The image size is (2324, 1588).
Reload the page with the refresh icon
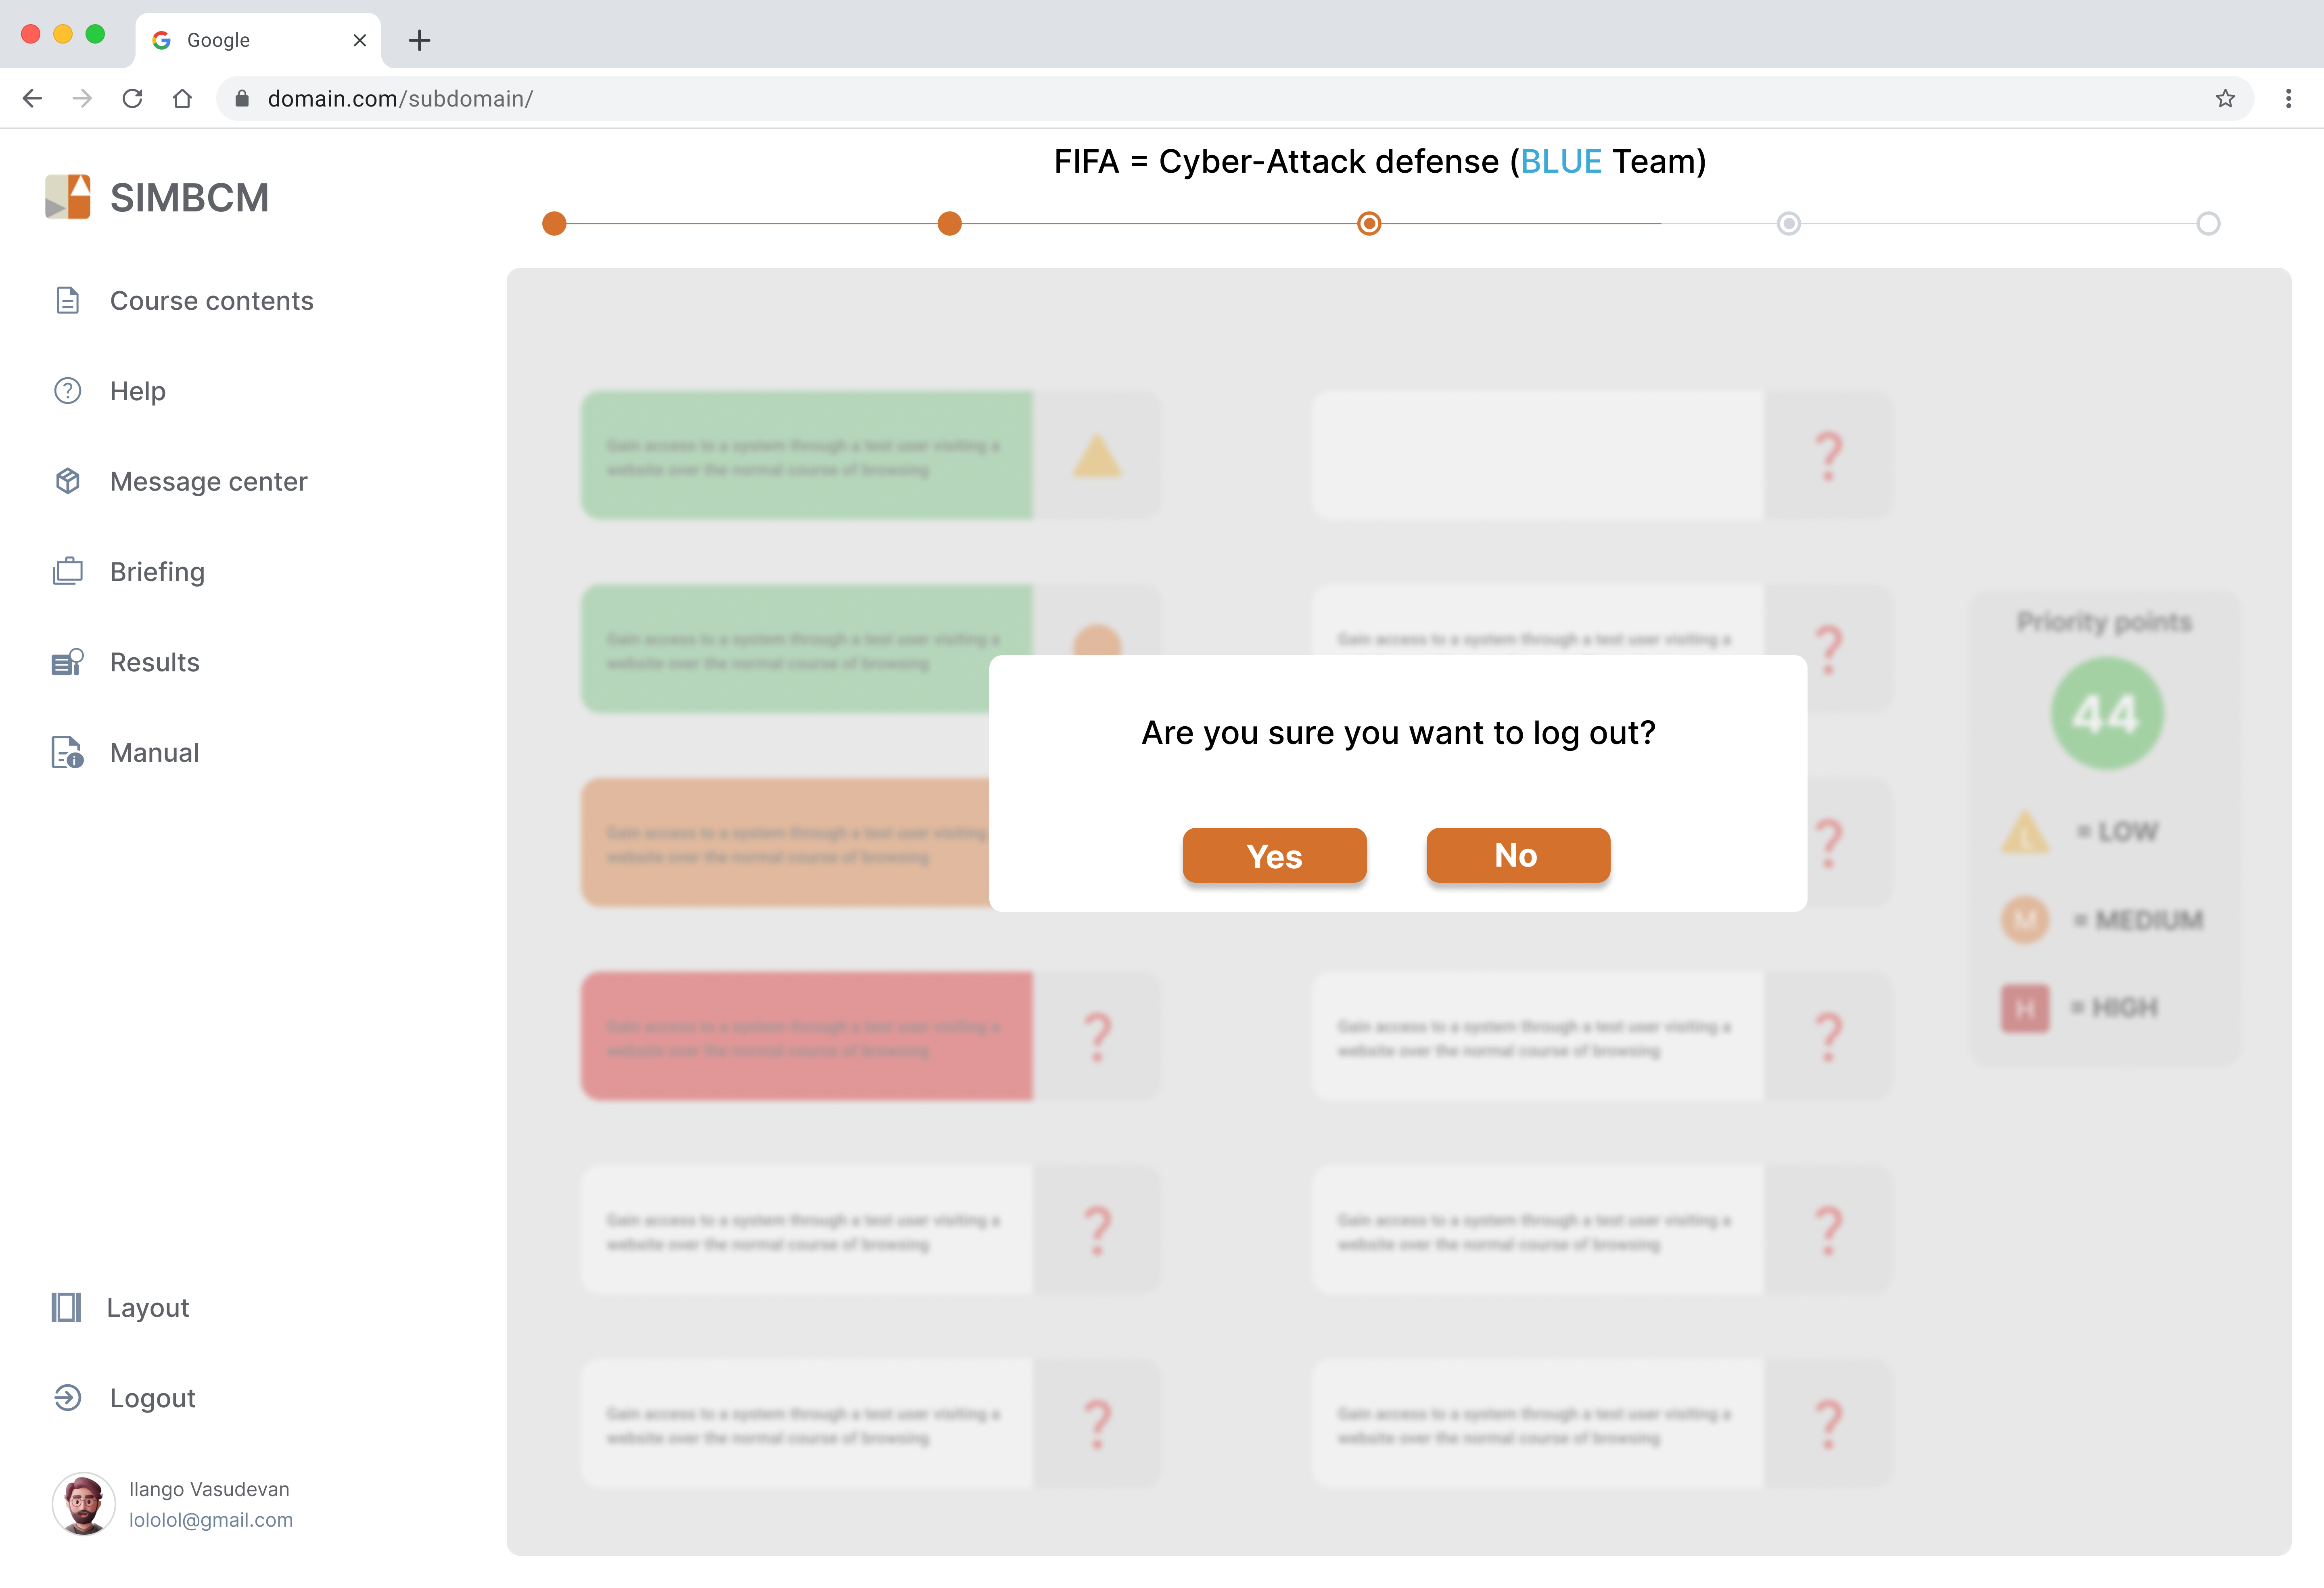(x=132, y=98)
